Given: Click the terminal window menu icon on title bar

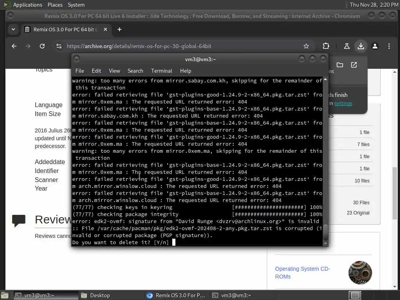Looking at the screenshot, I should pyautogui.click(x=76, y=59).
